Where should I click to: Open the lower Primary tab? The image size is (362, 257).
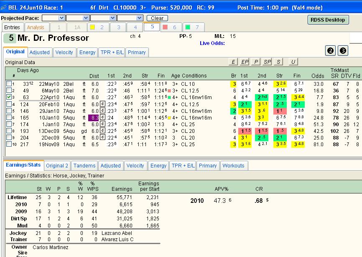(x=208, y=165)
